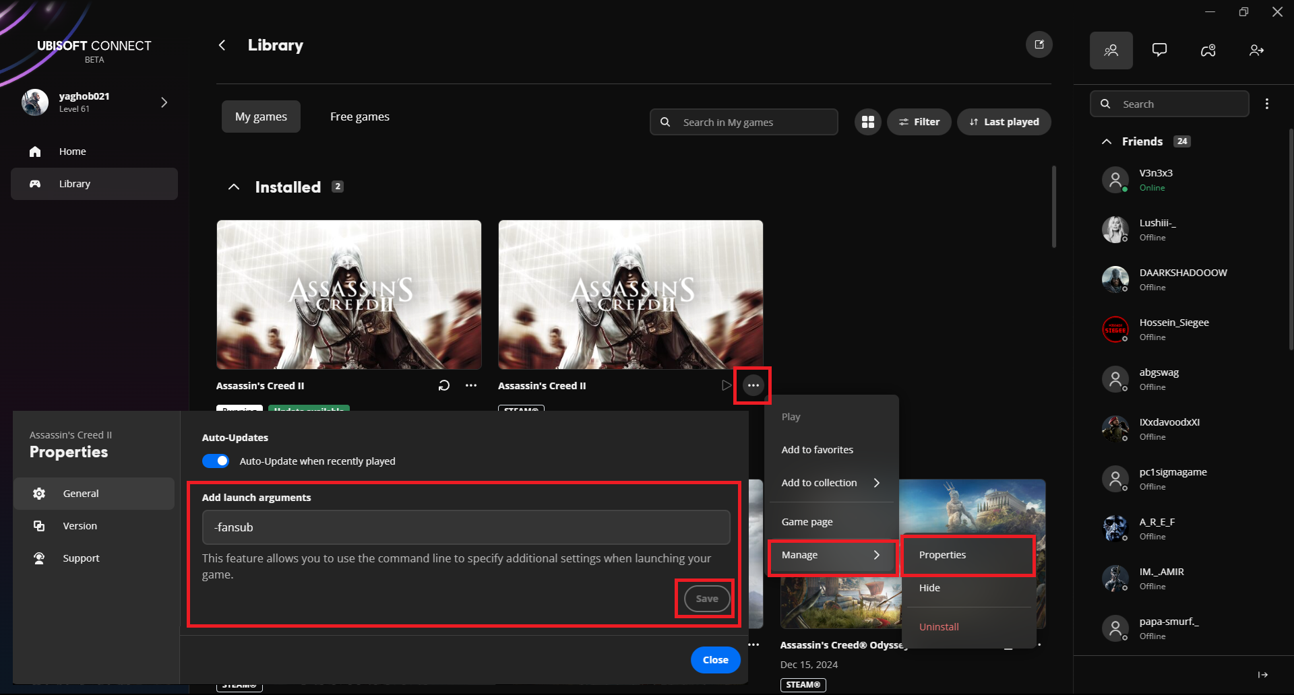Open Version properties section
Image resolution: width=1294 pixels, height=695 pixels.
(94, 526)
